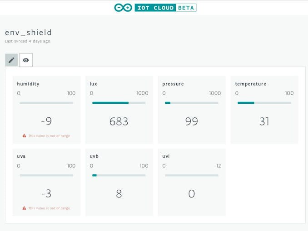
Task: Click the Last synced status text
Action: [28, 41]
